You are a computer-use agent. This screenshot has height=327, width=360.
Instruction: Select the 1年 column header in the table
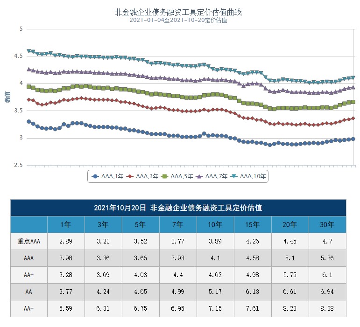coord(66,224)
